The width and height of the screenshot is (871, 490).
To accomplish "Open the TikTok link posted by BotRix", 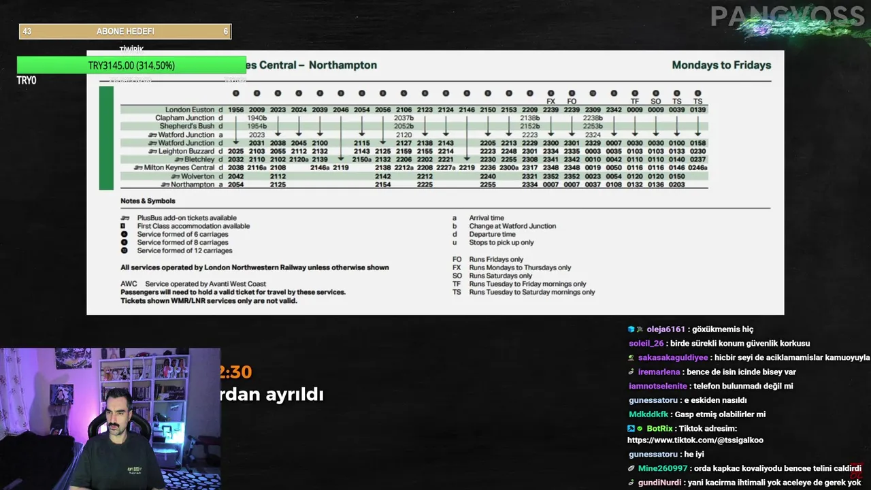I will coord(695,440).
